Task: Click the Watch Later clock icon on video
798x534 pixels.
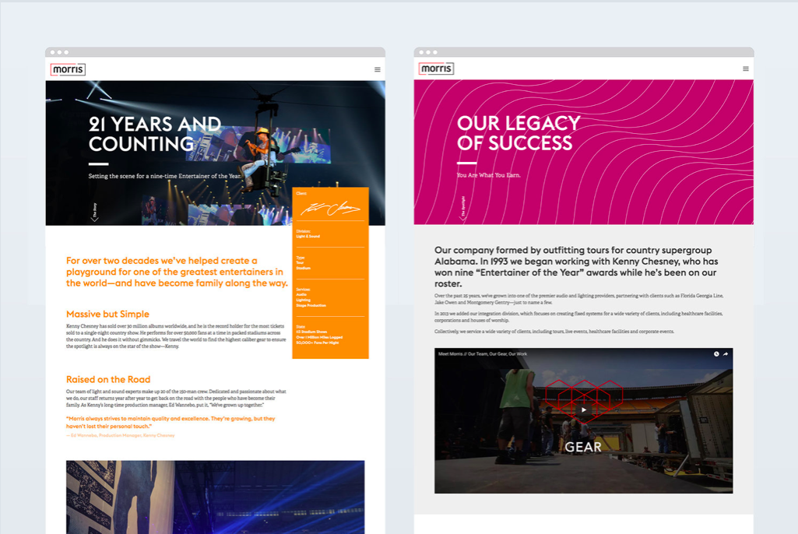Action: pos(717,354)
